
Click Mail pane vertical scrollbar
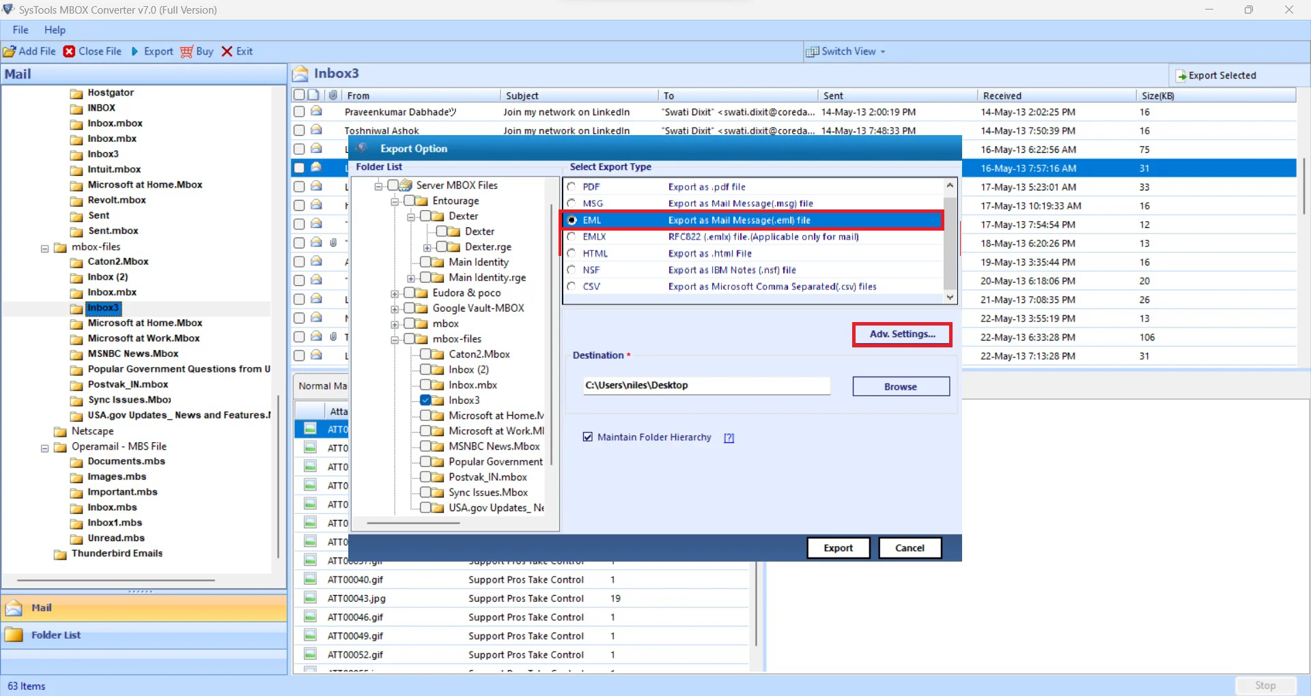coord(278,478)
